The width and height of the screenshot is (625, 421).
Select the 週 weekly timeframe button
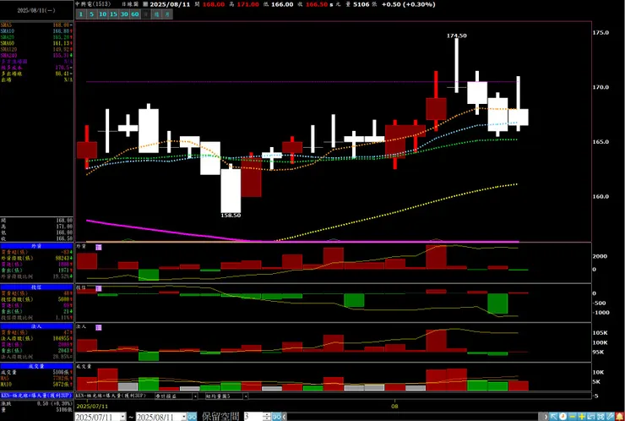pos(157,14)
